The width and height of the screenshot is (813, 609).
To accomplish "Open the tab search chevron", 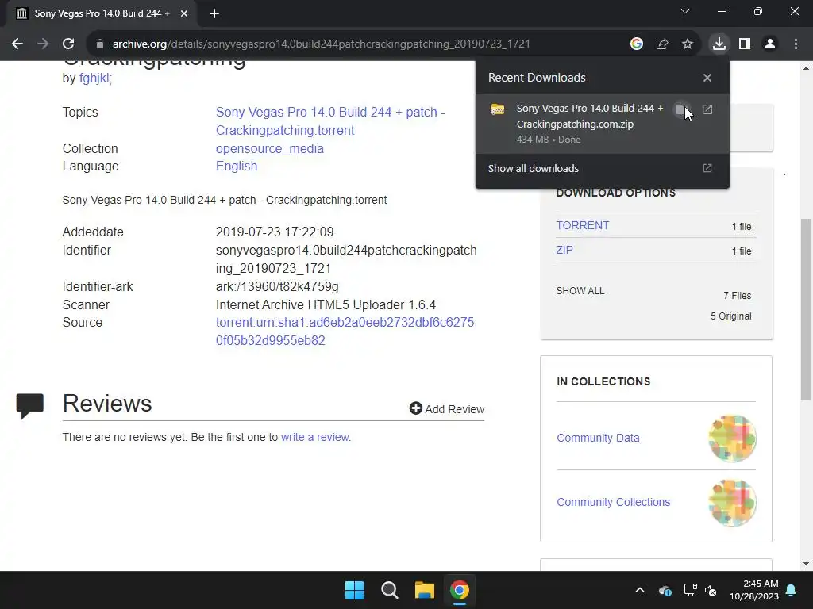I will point(685,11).
